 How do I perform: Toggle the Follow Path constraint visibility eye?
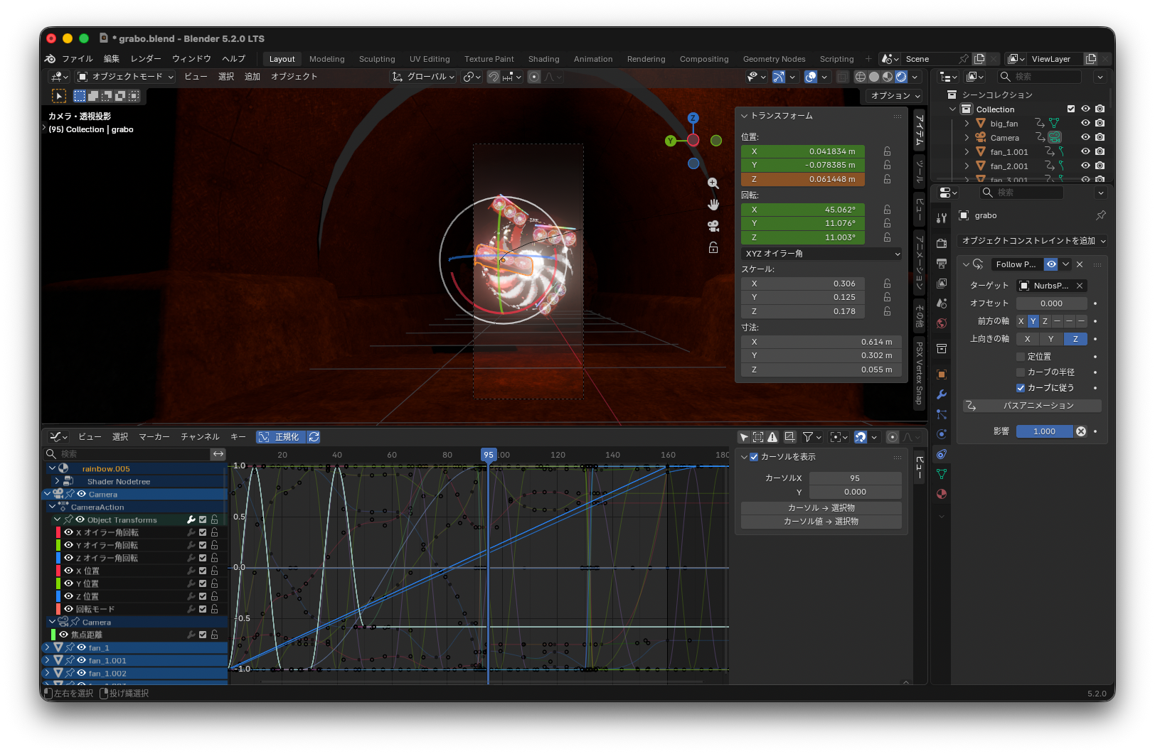pyautogui.click(x=1051, y=264)
